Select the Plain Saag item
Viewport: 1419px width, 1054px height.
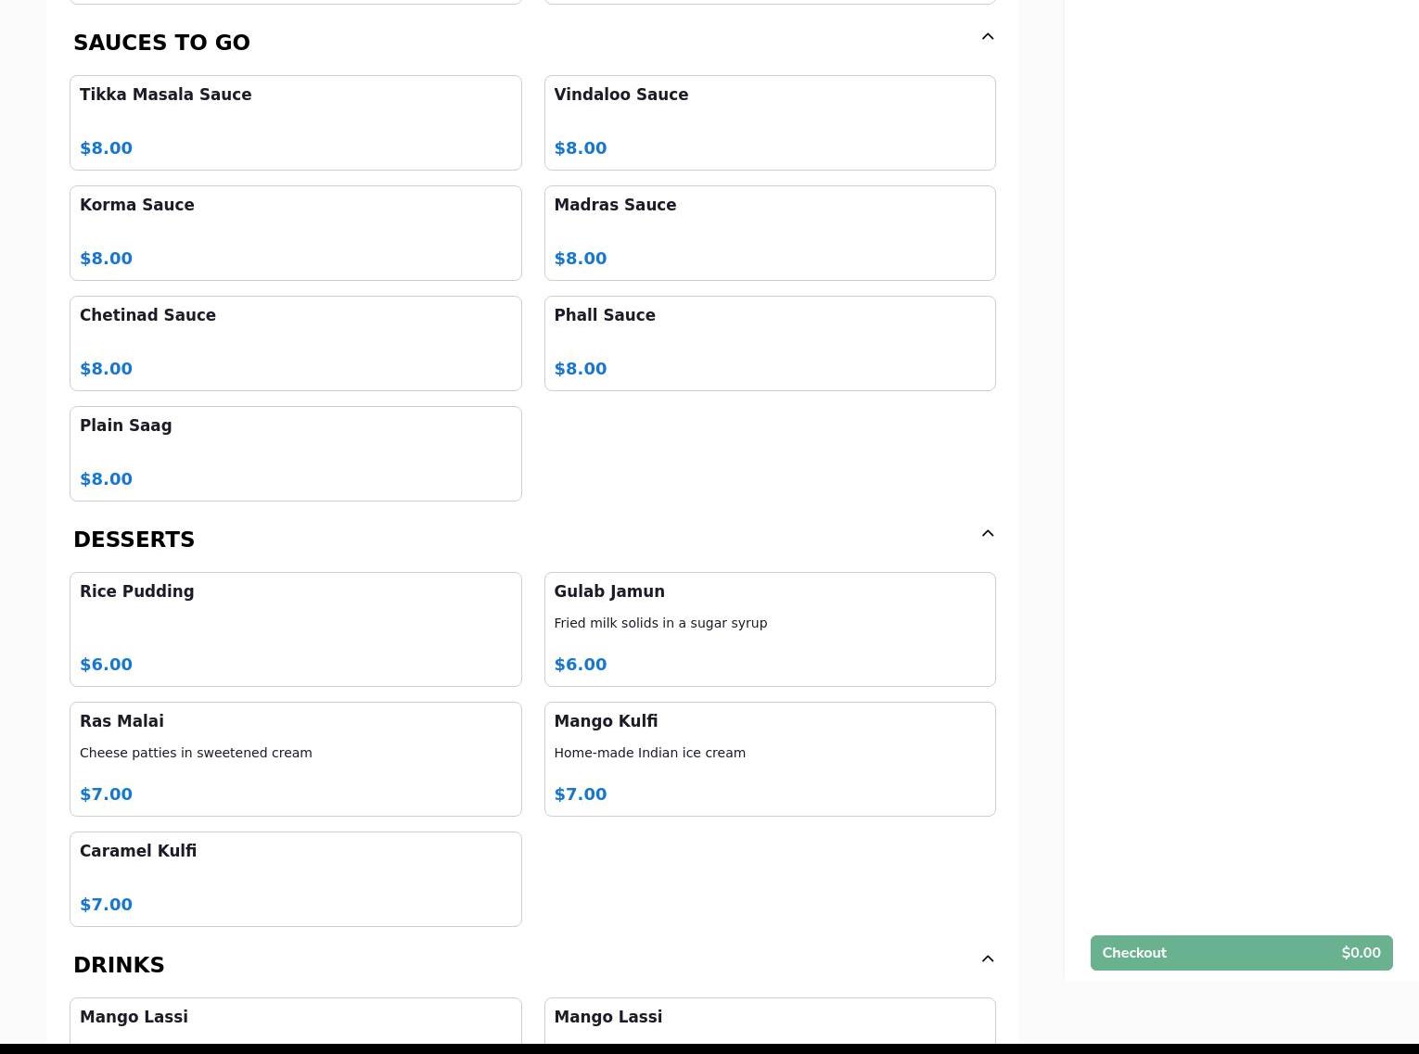pos(295,453)
